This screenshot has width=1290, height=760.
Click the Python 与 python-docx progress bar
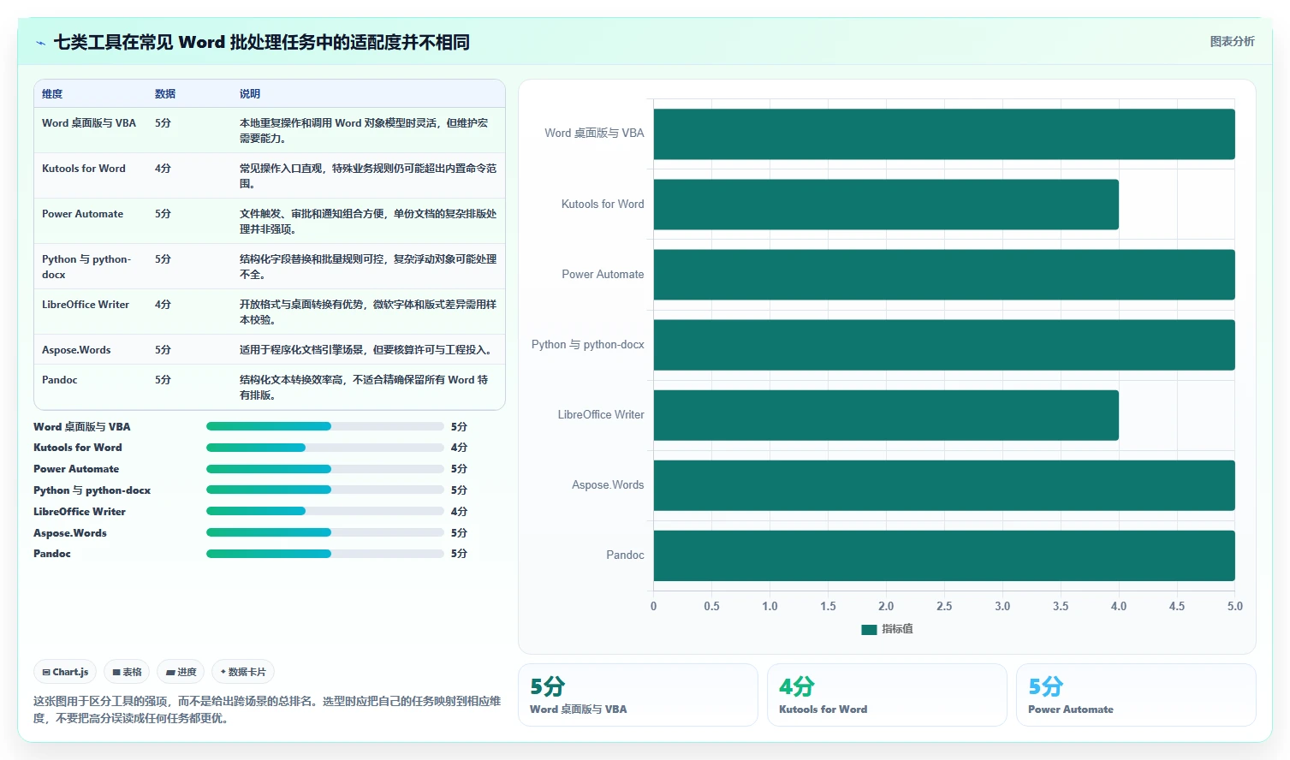pos(325,490)
